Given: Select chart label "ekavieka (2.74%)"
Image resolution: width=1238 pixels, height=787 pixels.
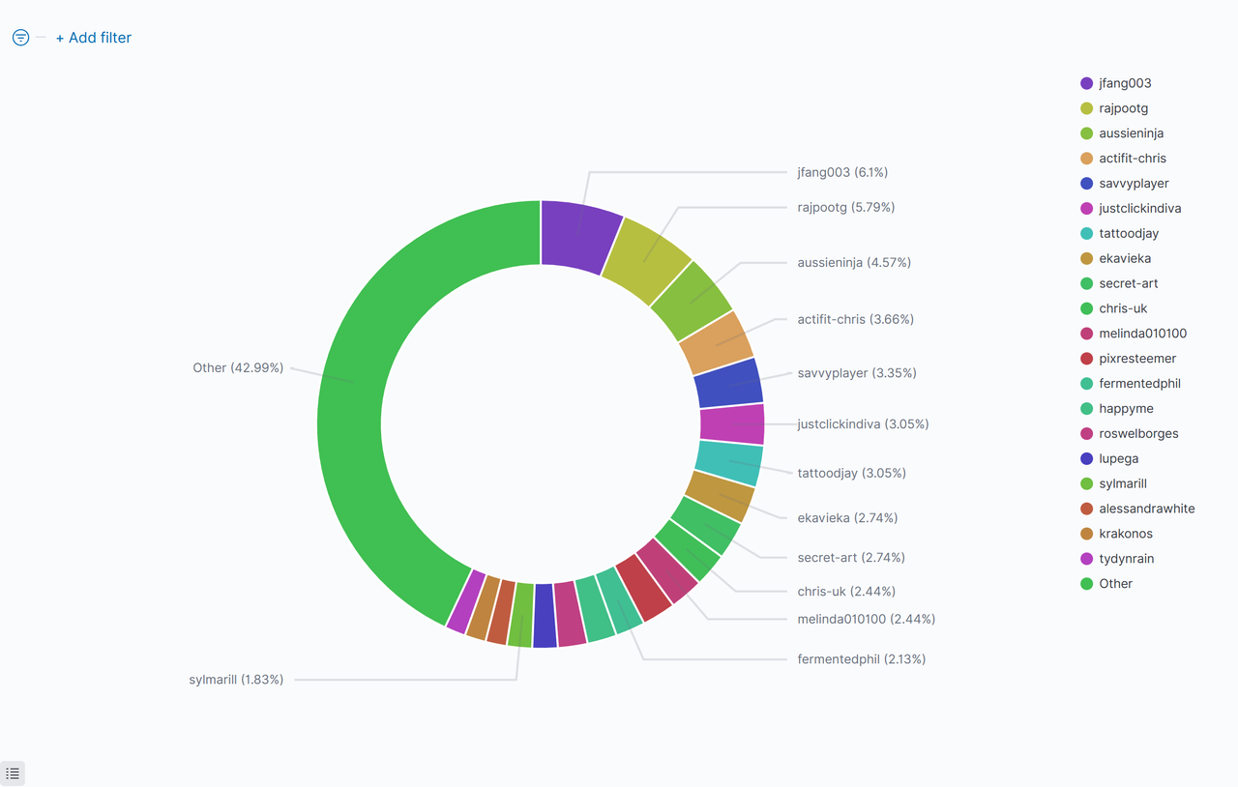Looking at the screenshot, I should [x=847, y=517].
